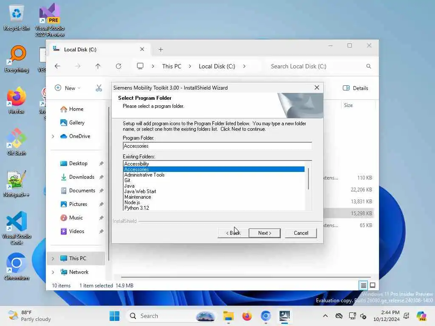The image size is (435, 326).
Task: Open Downloads in the navigation pane
Action: tap(77, 177)
